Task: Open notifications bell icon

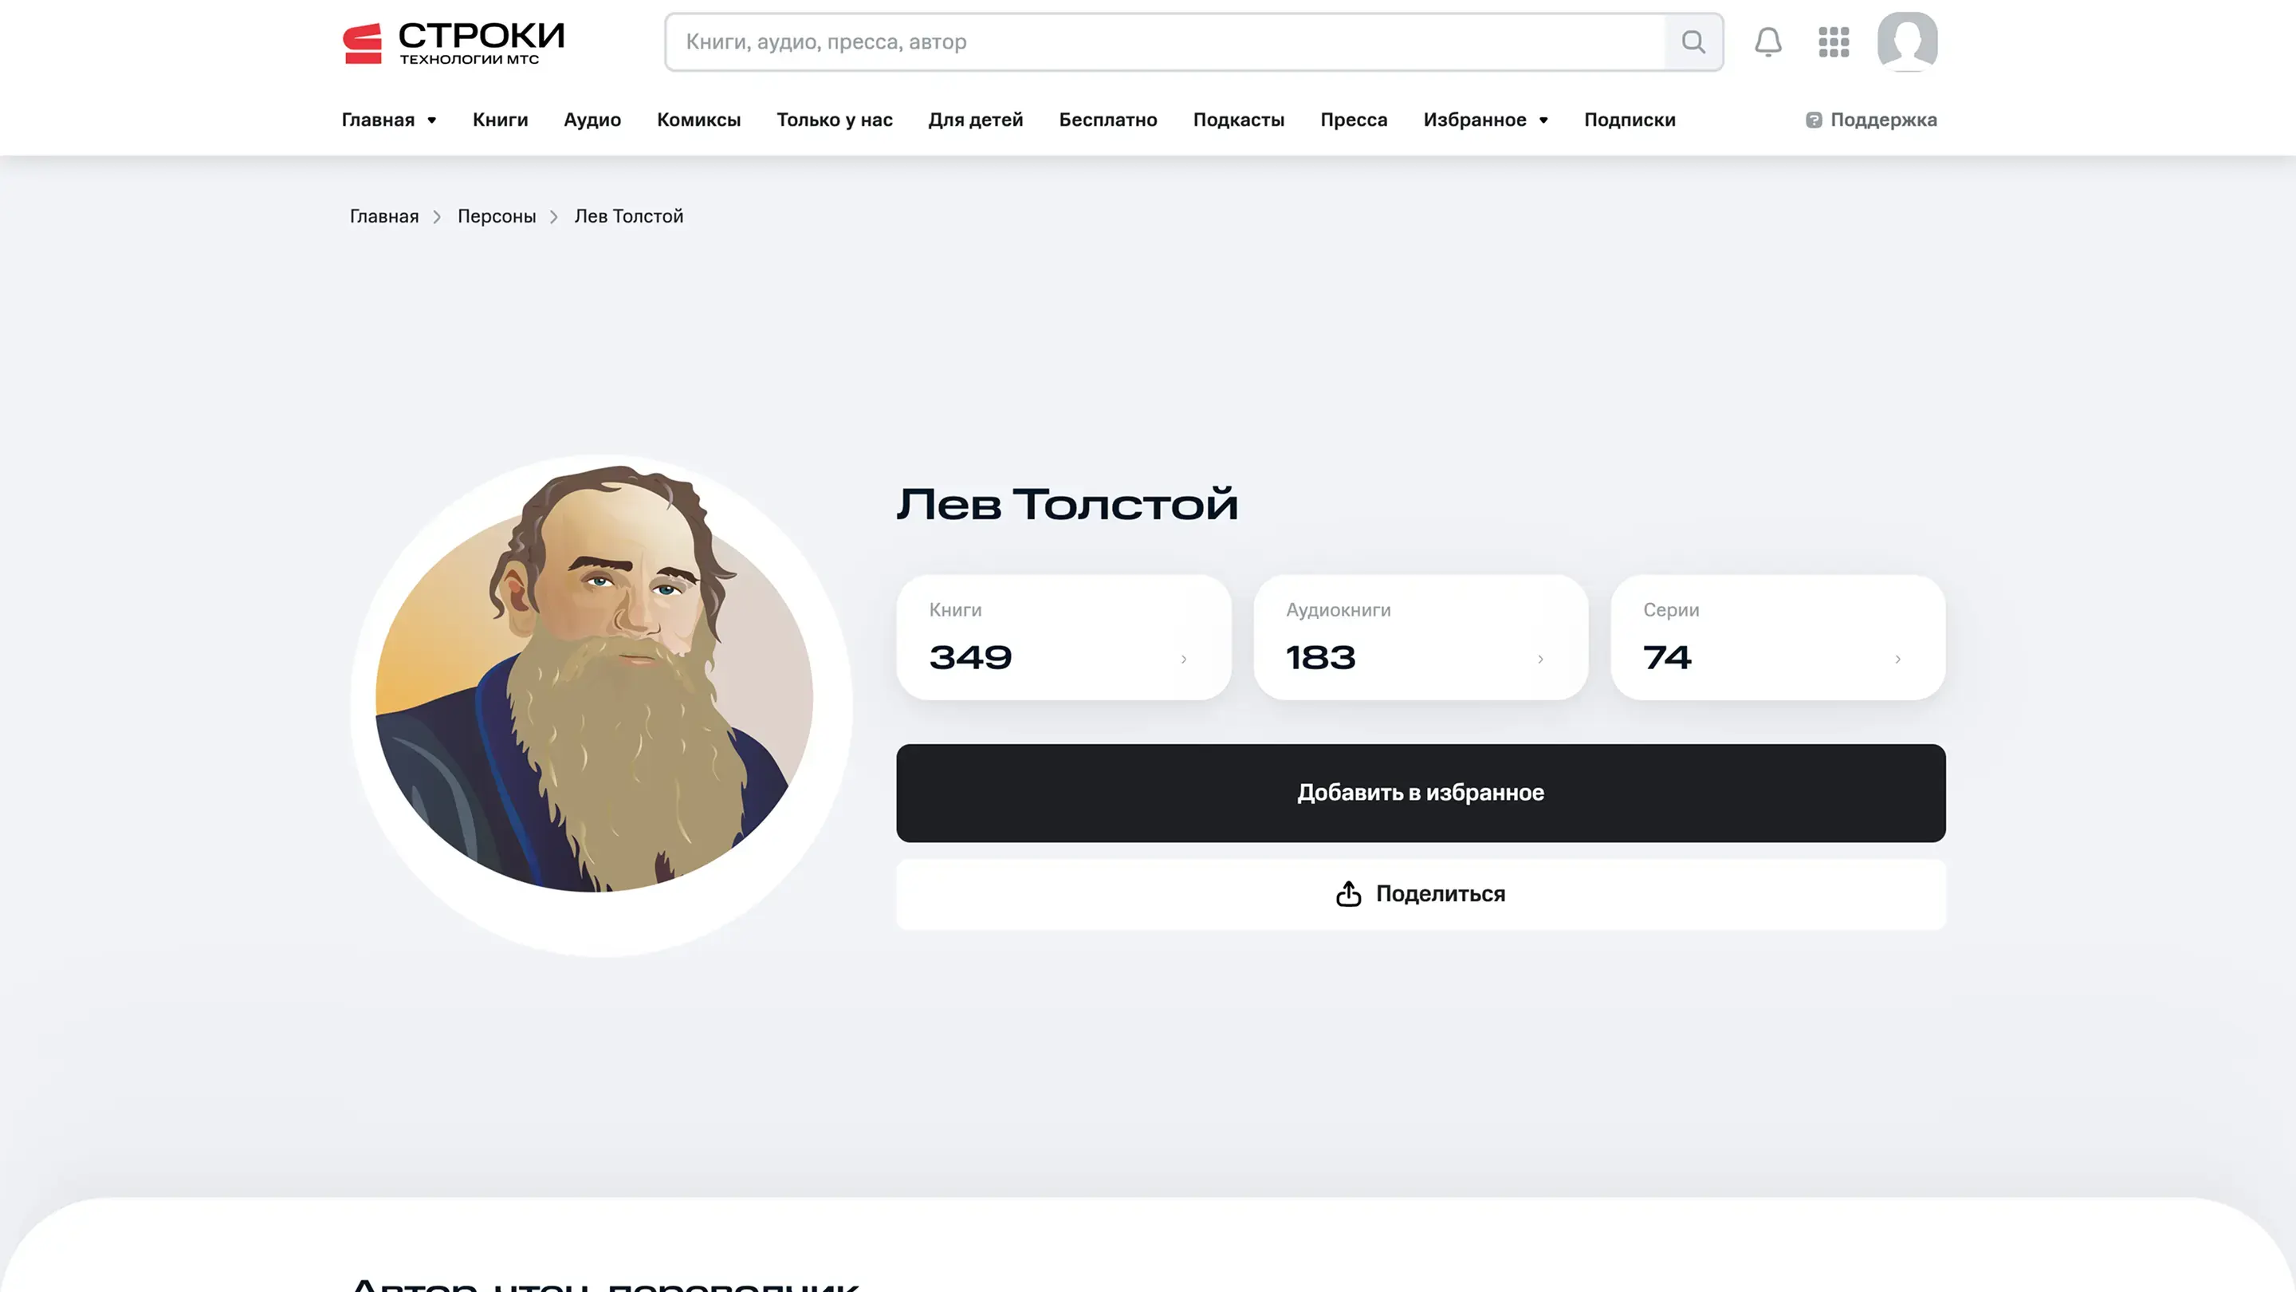Action: click(1768, 42)
